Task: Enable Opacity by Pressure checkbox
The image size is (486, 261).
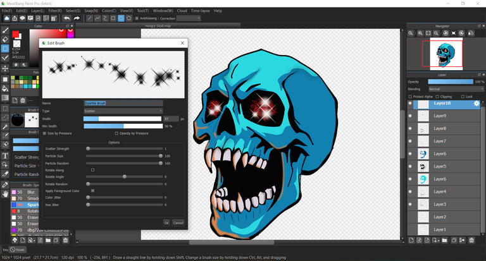Action: pyautogui.click(x=116, y=133)
